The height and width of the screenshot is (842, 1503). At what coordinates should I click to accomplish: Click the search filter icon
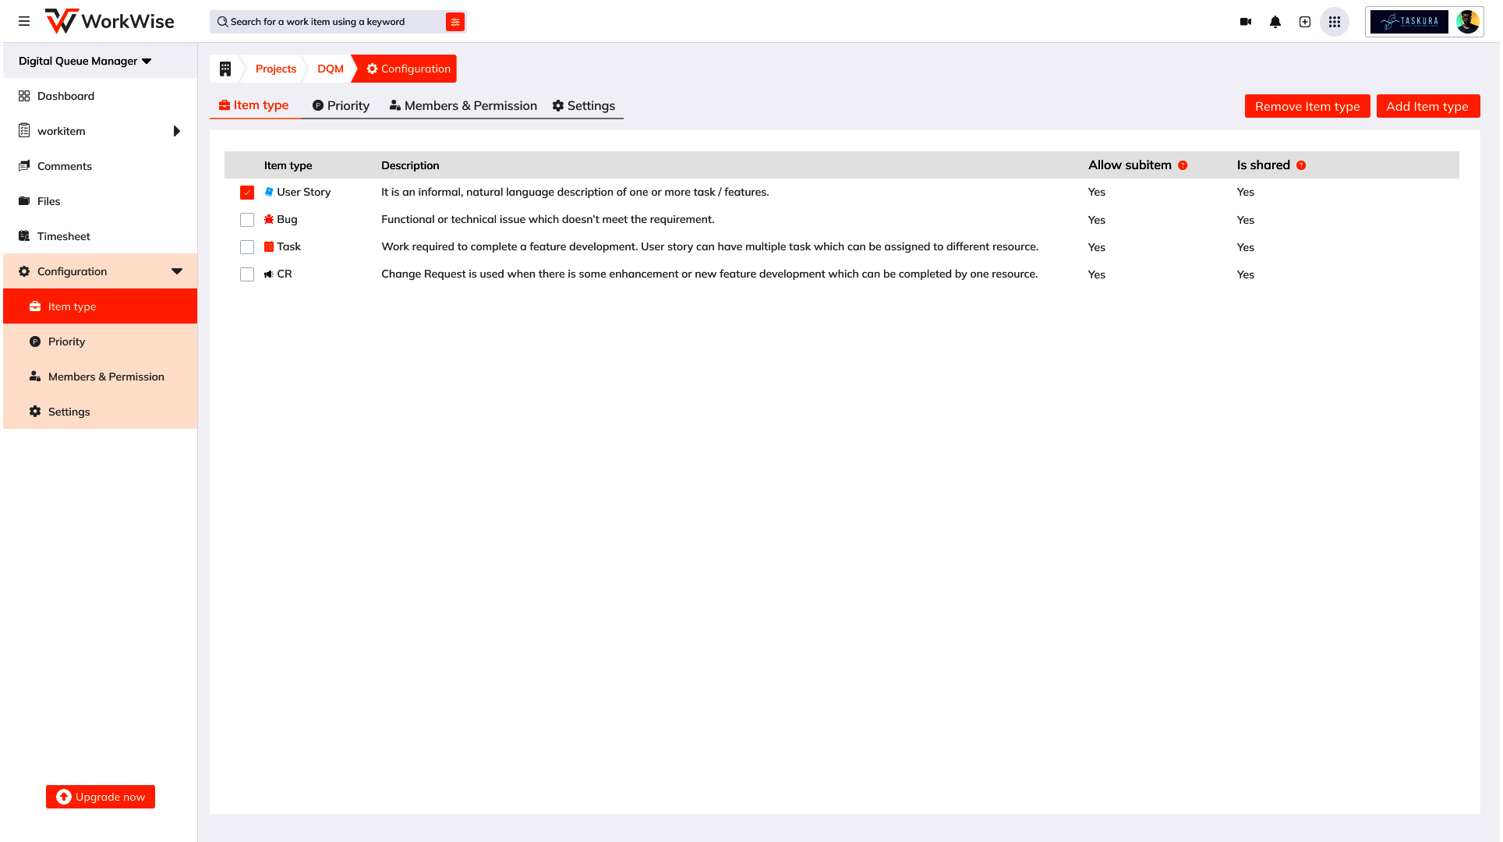(x=455, y=22)
